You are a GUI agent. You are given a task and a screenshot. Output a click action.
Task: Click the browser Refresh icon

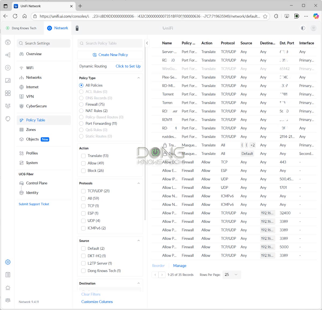[15, 16]
